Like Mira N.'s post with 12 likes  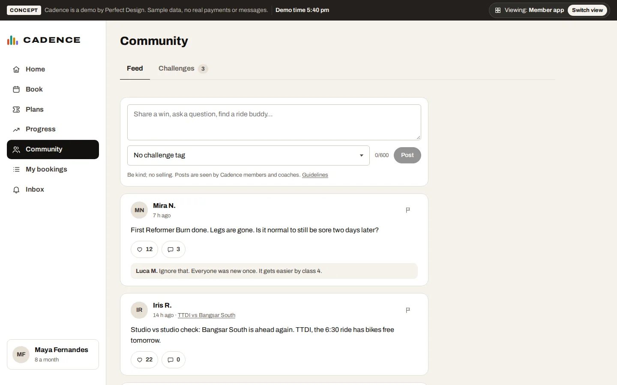(144, 249)
